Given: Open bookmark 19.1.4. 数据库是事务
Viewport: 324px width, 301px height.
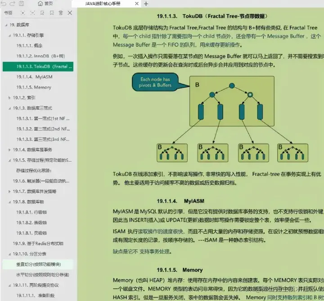Looking at the screenshot, I should tap(32, 150).
